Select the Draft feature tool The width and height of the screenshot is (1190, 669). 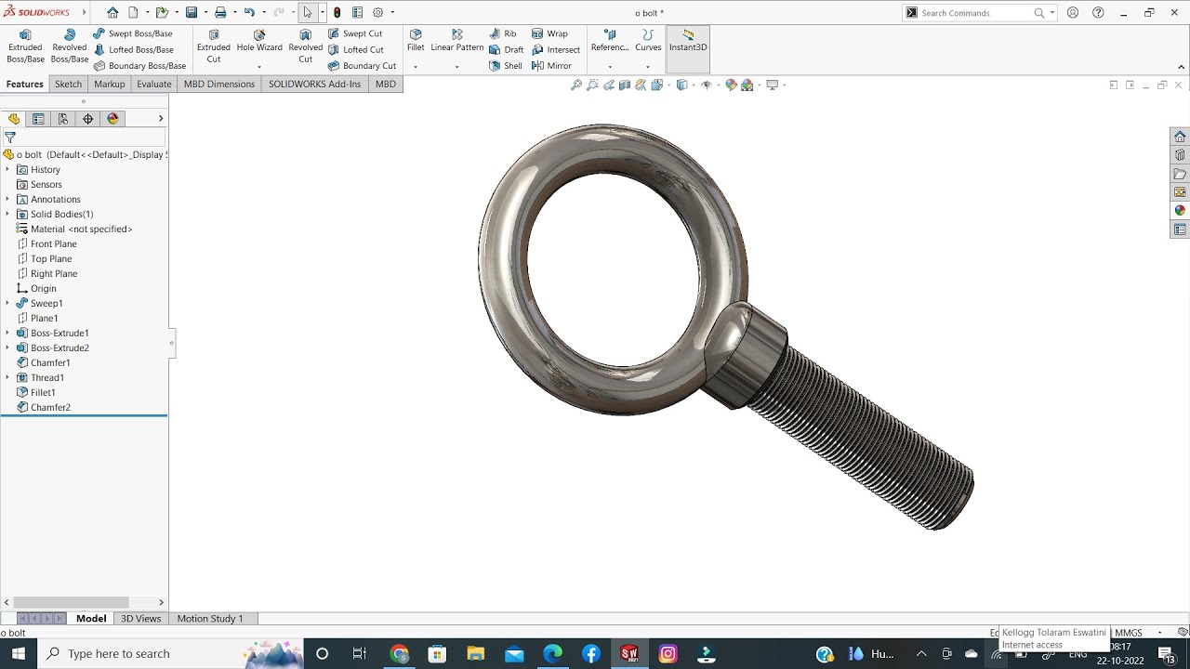507,49
